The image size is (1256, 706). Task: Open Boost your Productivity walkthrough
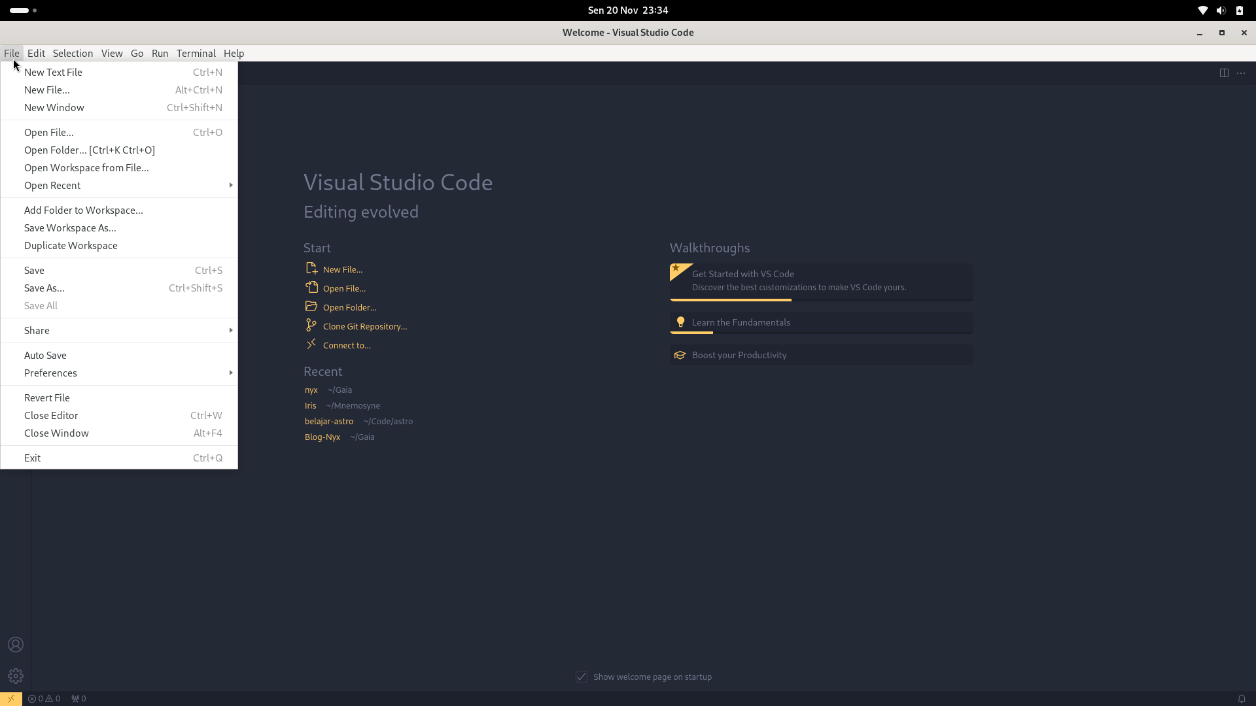pyautogui.click(x=821, y=355)
